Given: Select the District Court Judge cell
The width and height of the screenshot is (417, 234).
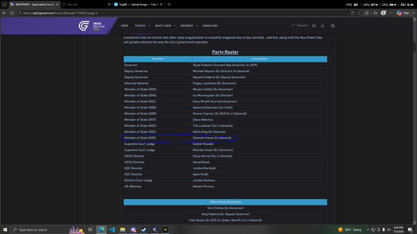Looking at the screenshot, I should [x=158, y=181].
